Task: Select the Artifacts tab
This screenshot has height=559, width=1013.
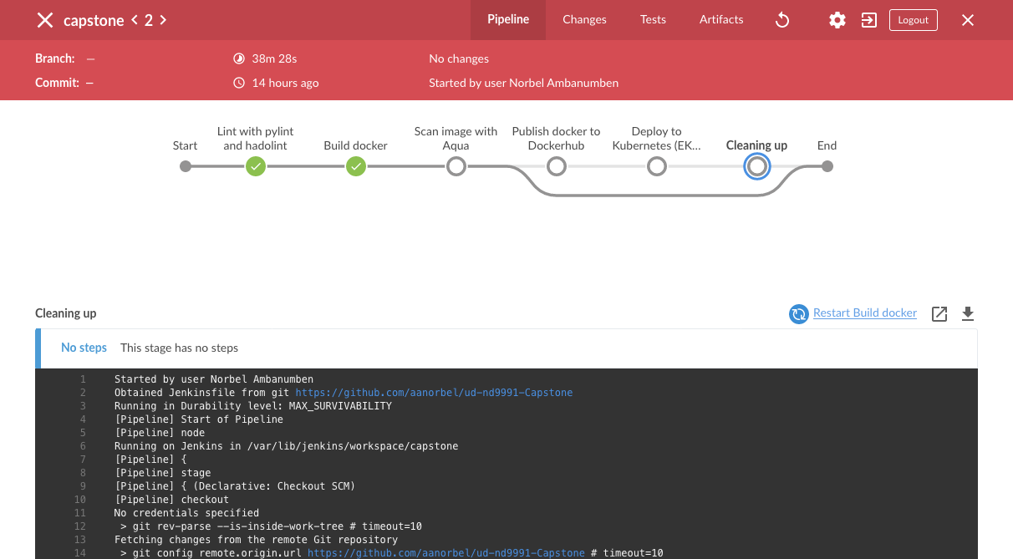Action: click(721, 20)
